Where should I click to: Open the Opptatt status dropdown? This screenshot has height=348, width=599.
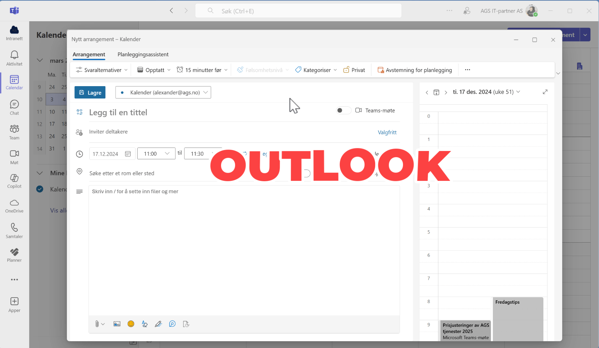point(154,70)
